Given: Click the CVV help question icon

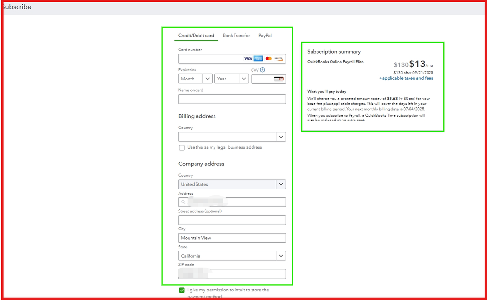Looking at the screenshot, I should (x=262, y=70).
